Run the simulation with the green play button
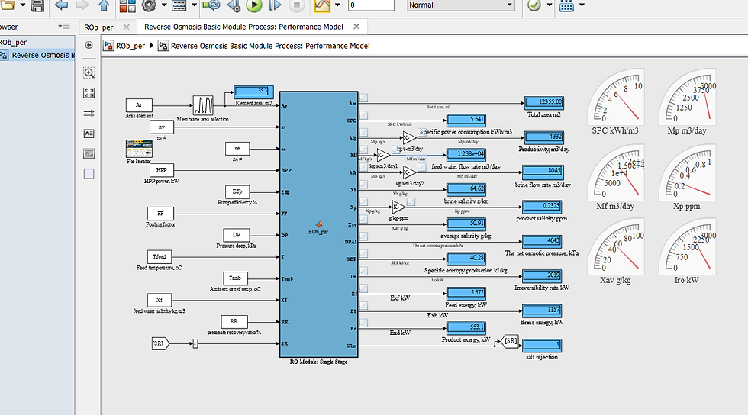This screenshot has height=415, width=748. (x=253, y=5)
